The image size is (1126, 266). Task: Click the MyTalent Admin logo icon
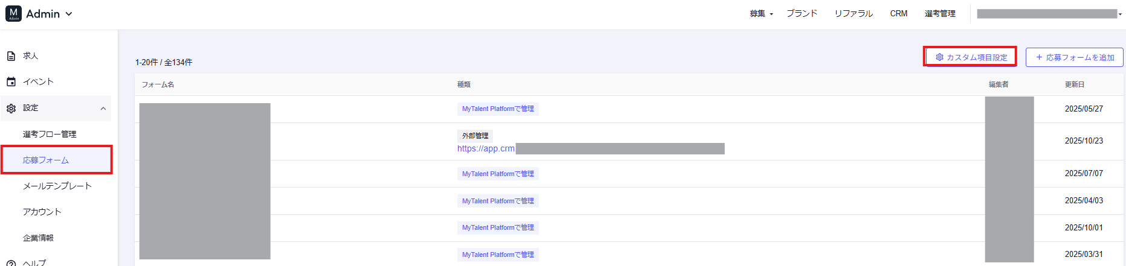coord(13,13)
